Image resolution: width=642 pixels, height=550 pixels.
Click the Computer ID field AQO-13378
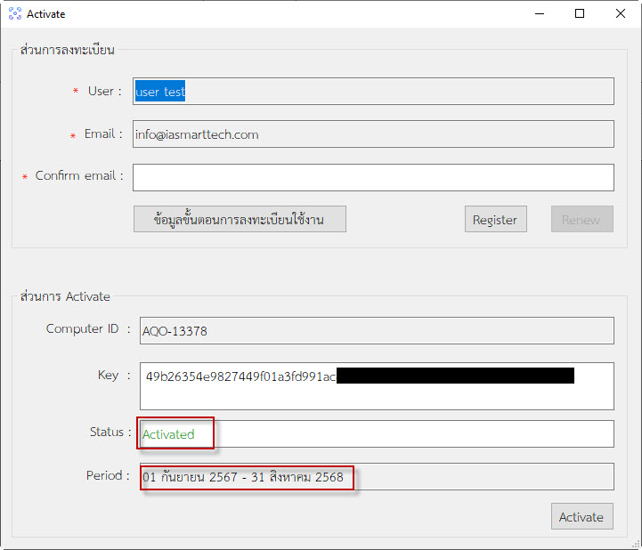tap(377, 330)
